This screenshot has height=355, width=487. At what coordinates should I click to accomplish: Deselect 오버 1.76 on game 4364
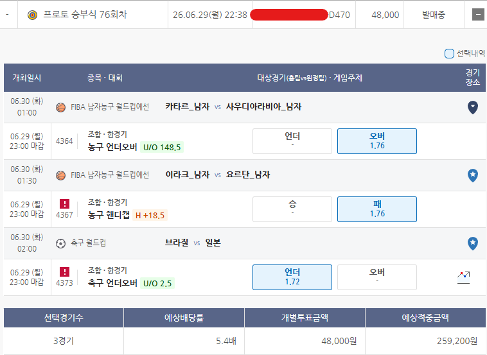pyautogui.click(x=377, y=141)
